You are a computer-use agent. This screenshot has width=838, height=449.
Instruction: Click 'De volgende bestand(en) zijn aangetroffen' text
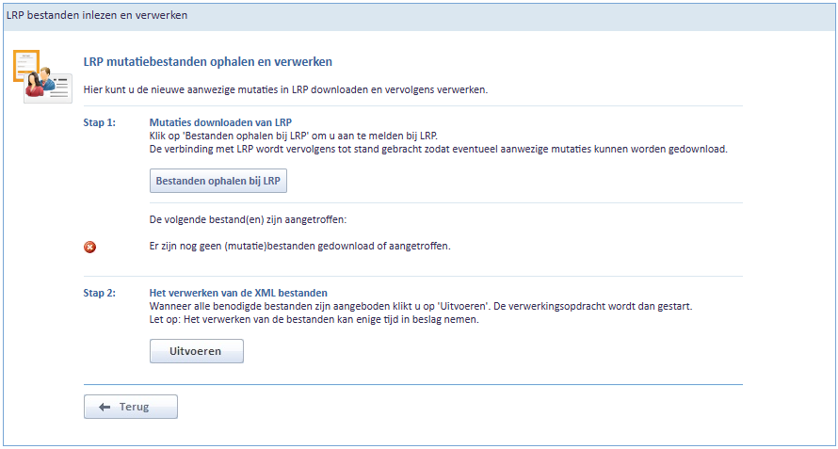tap(249, 219)
